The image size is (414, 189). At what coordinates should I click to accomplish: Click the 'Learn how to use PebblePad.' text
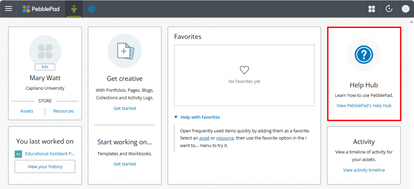(x=364, y=96)
